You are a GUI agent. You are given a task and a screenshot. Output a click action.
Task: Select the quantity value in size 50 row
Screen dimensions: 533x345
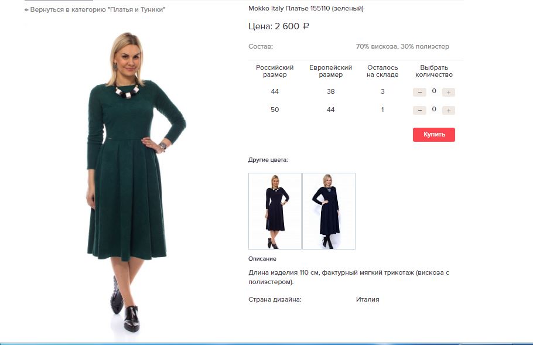434,109
